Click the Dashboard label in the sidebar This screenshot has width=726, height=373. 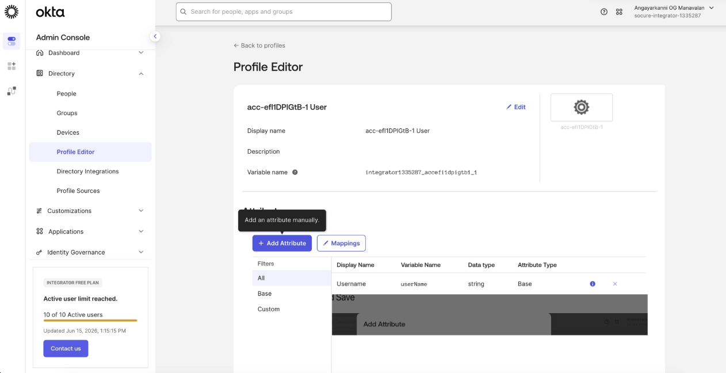point(64,52)
